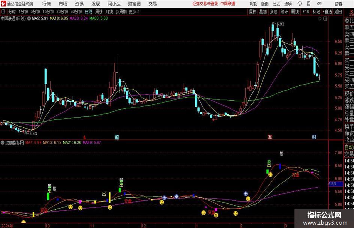Select the 月线 monthly period tab
The image size is (354, 228).
(x=109, y=12)
